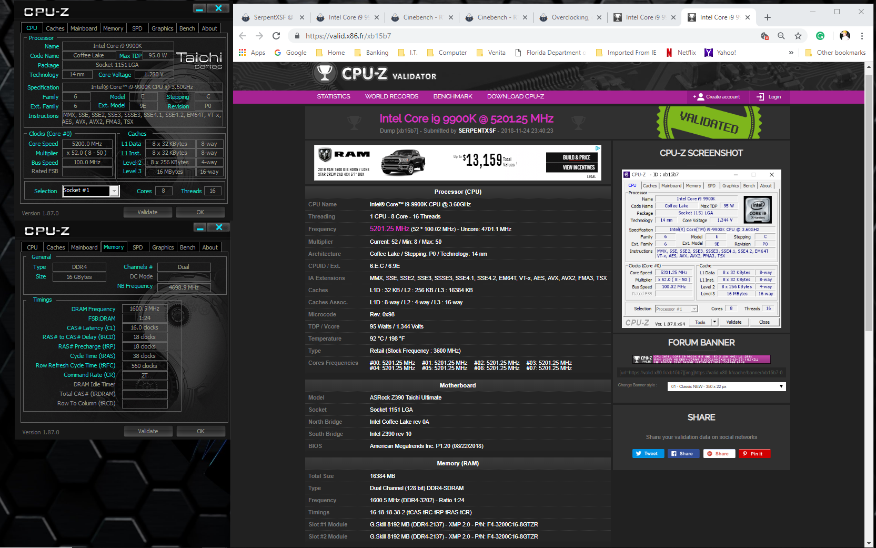Click Validate in the CPU-Z CPU window
This screenshot has width=876, height=548.
(148, 212)
